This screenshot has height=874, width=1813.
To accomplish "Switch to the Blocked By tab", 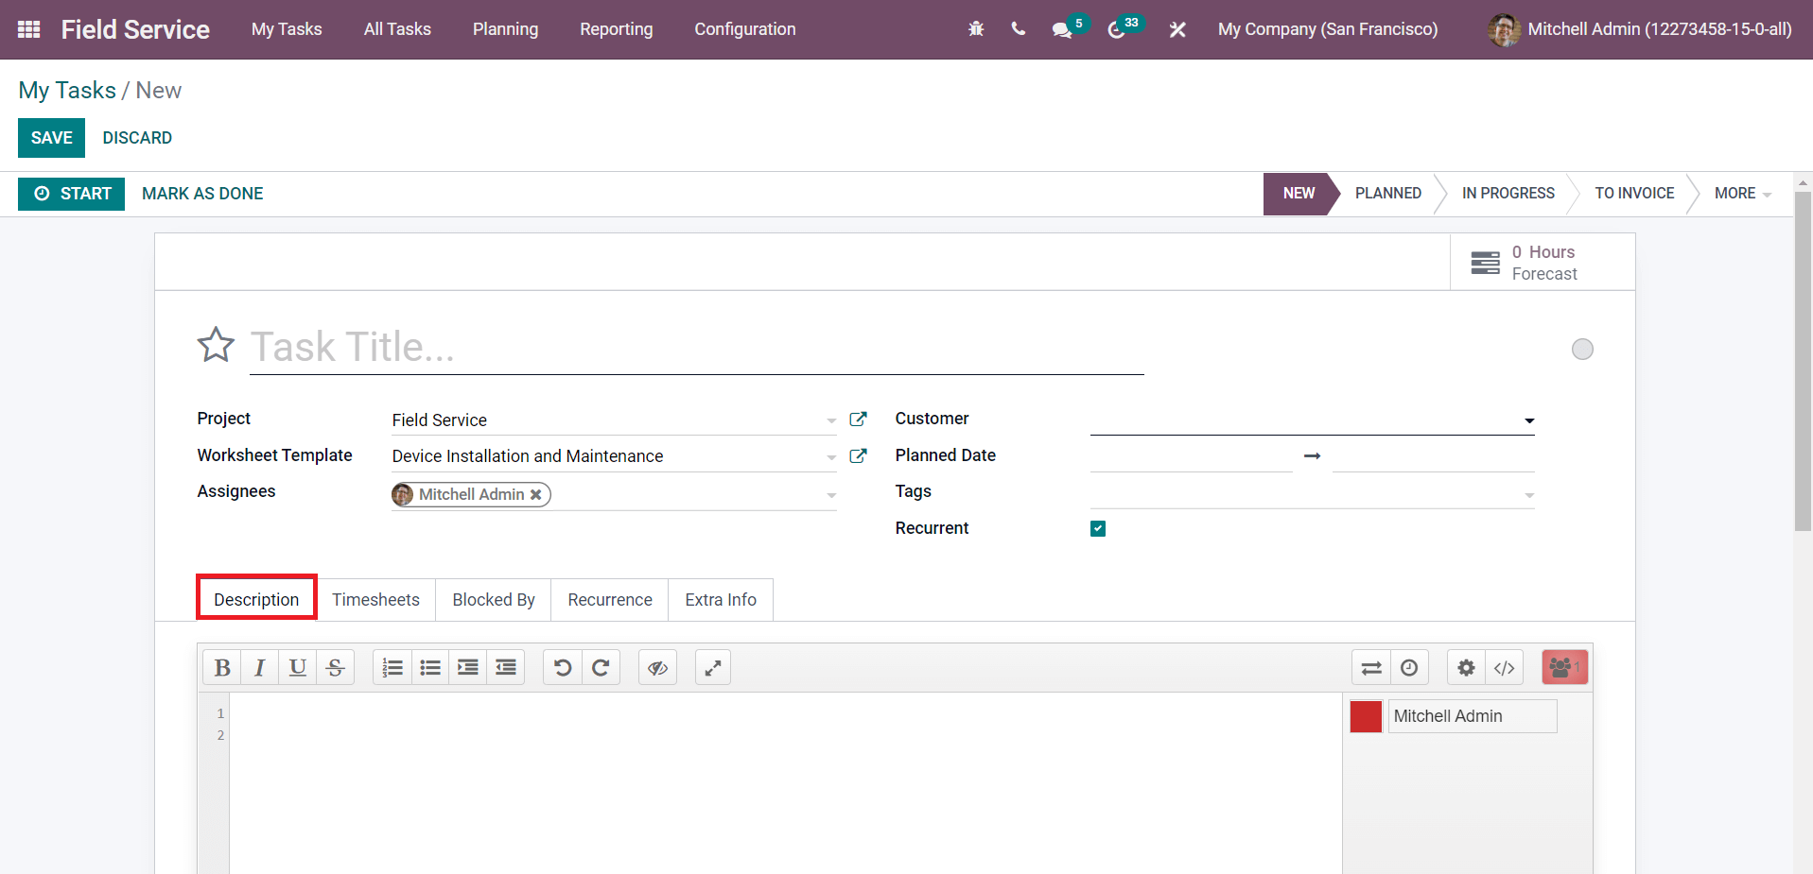I will [494, 599].
